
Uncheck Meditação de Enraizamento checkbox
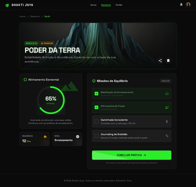pyautogui.click(x=96, y=93)
